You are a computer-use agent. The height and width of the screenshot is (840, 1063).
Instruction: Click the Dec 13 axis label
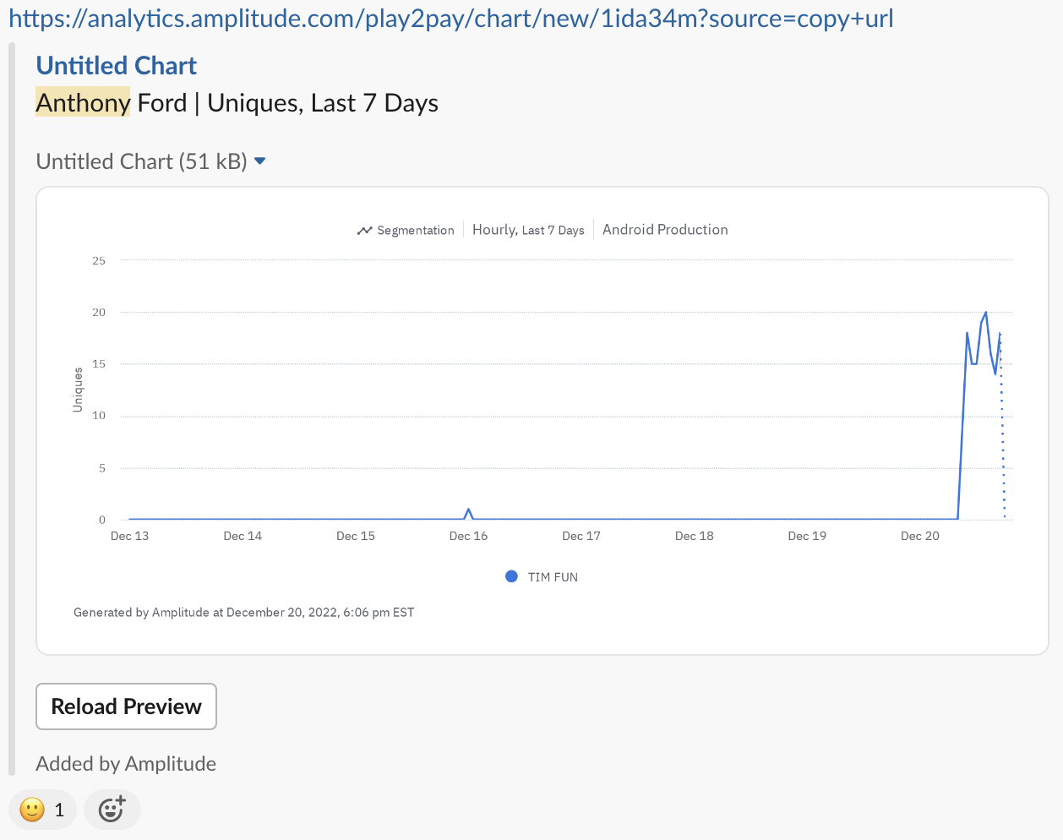[x=130, y=536]
